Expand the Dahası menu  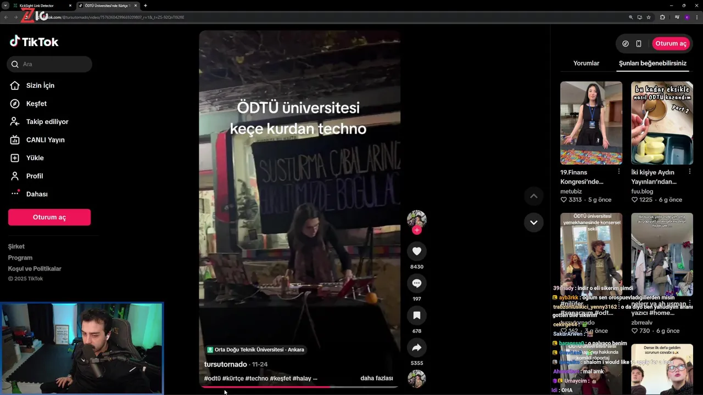37,194
